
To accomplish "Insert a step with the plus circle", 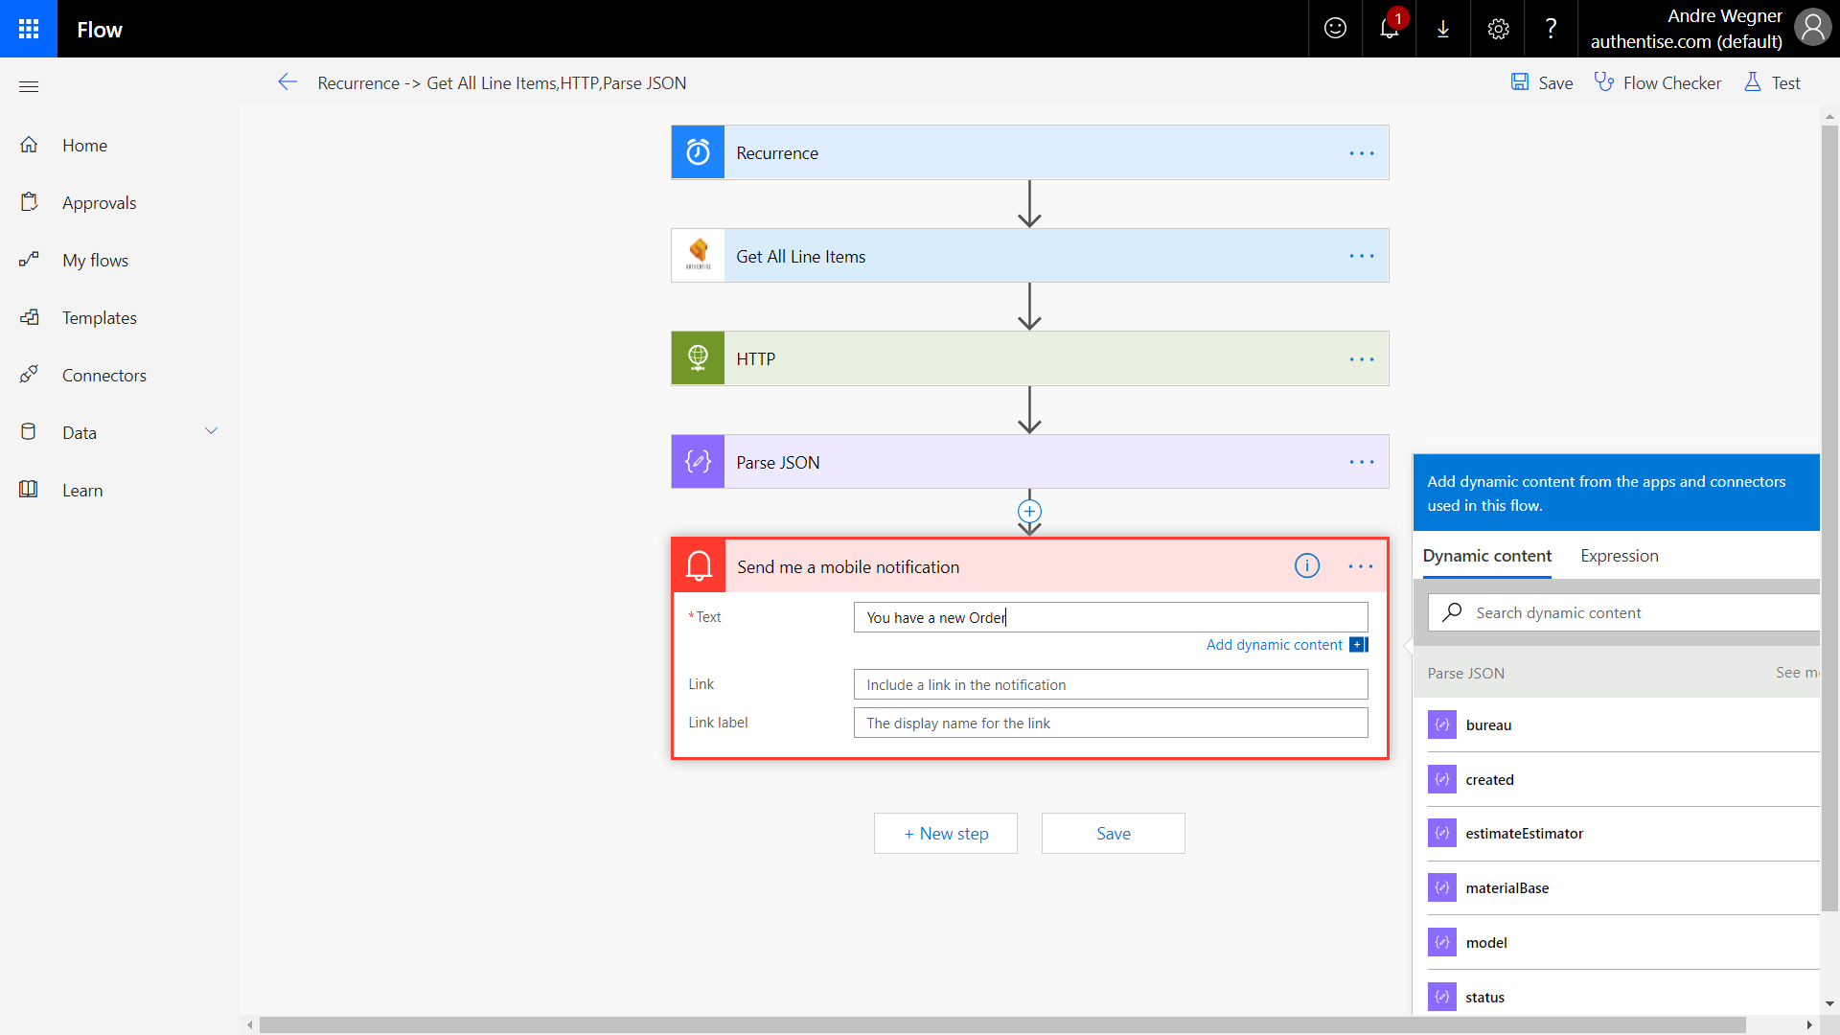I will [x=1029, y=511].
